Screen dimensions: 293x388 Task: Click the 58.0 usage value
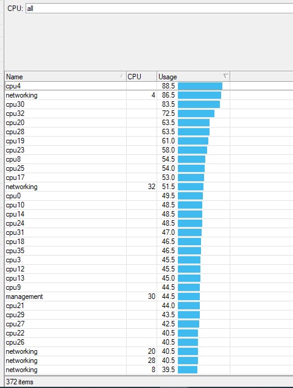[x=168, y=150]
